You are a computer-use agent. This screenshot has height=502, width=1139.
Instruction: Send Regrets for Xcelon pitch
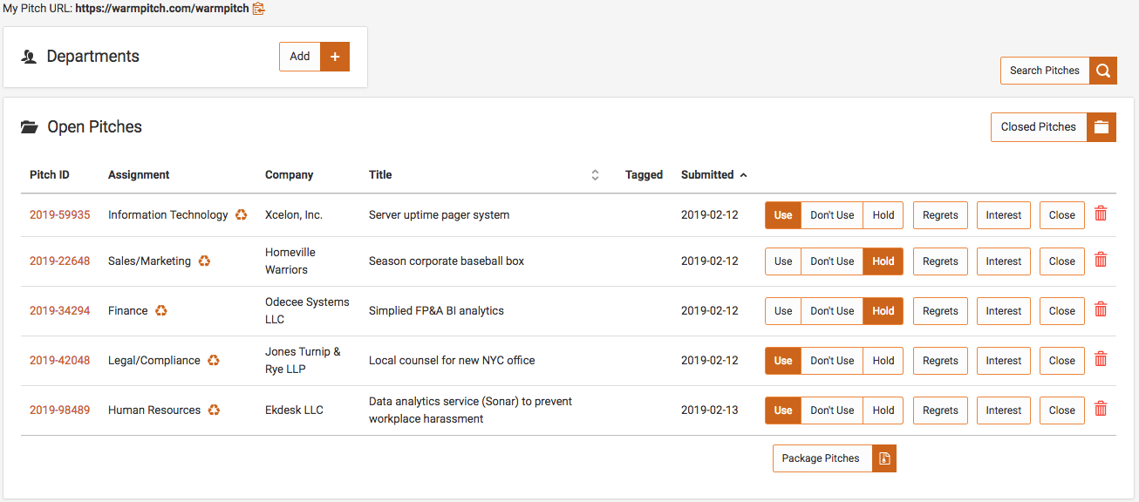(940, 215)
